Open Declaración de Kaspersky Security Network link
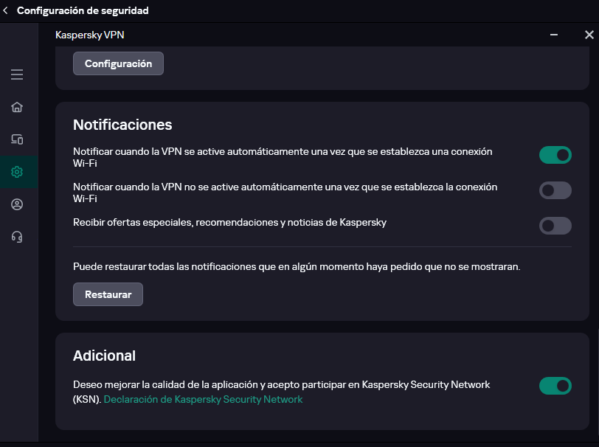 (203, 399)
